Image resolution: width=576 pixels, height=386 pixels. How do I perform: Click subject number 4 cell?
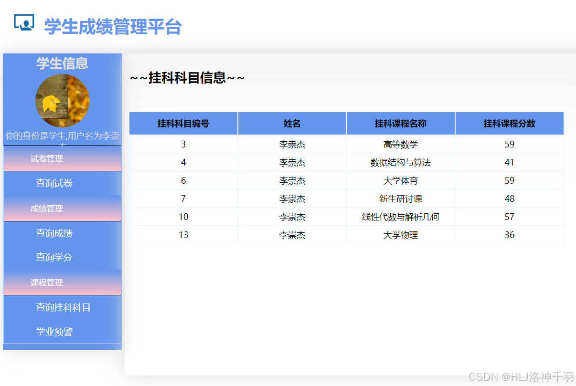coord(183,162)
